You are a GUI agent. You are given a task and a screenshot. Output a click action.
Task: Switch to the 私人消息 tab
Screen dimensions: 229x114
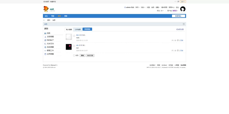[69, 29]
